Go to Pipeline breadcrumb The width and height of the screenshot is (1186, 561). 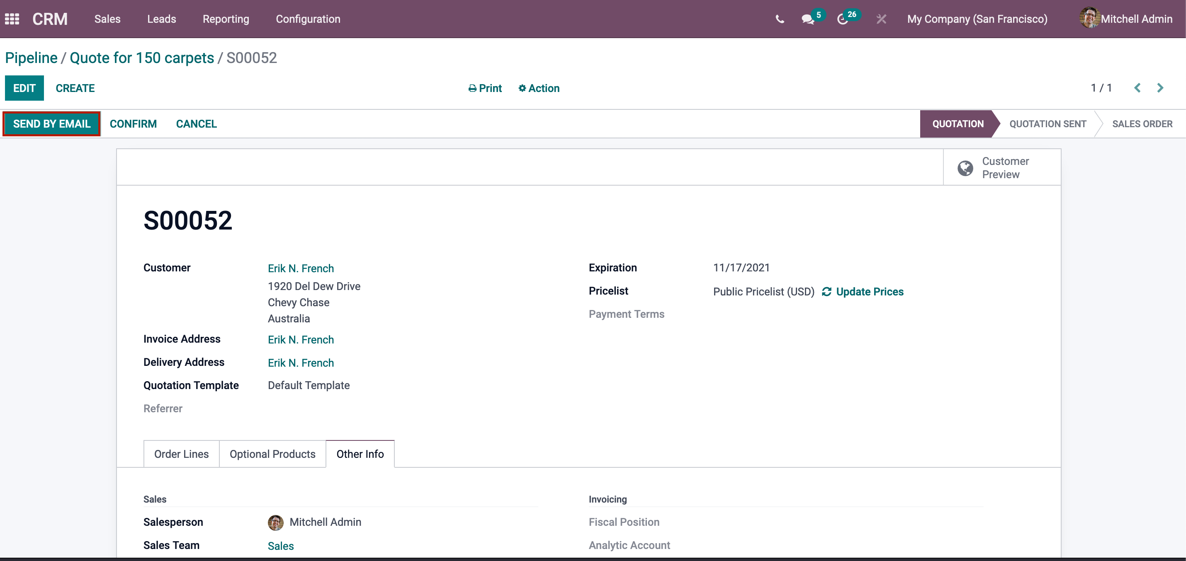(31, 58)
